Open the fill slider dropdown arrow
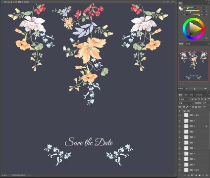The width and height of the screenshot is (210, 178). pos(209,107)
